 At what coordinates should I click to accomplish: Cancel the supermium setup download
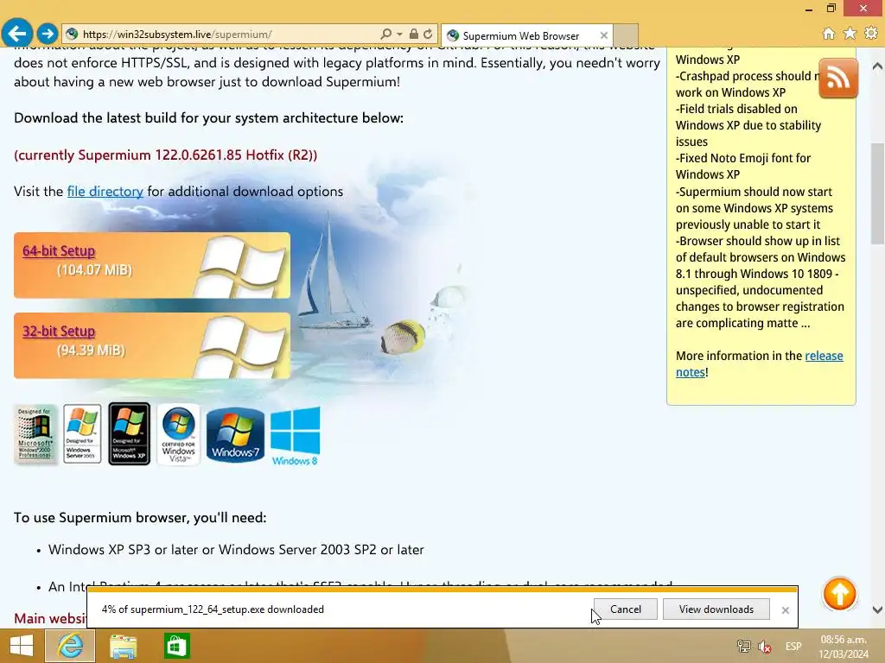626,609
